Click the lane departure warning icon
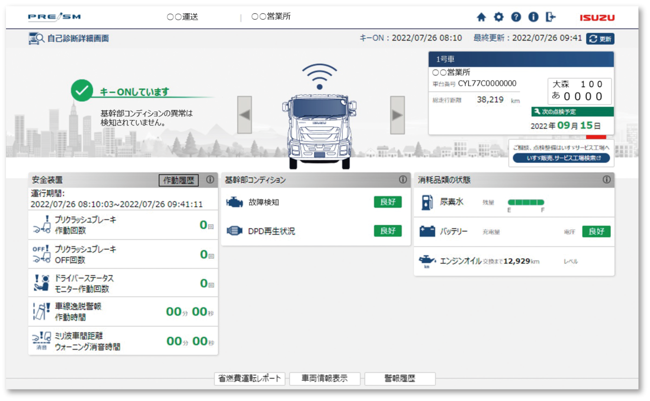 [x=41, y=311]
